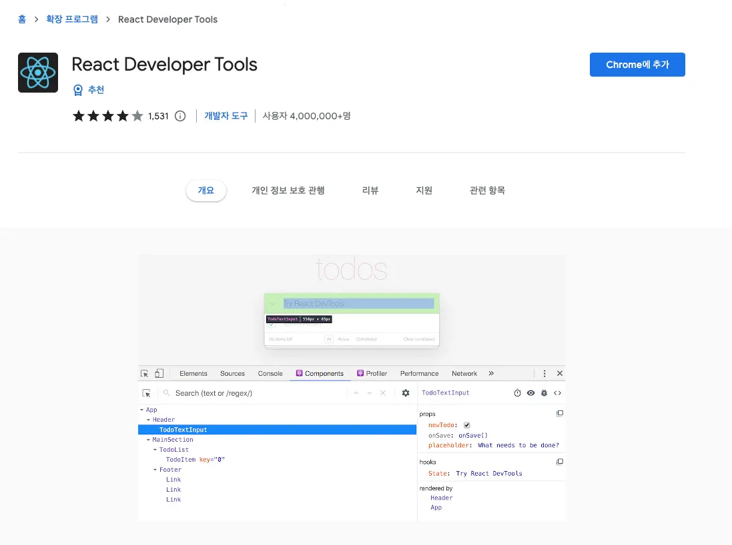This screenshot has width=732, height=545.
Task: Select the TodoItem key="0" tree row
Action: pos(278,460)
